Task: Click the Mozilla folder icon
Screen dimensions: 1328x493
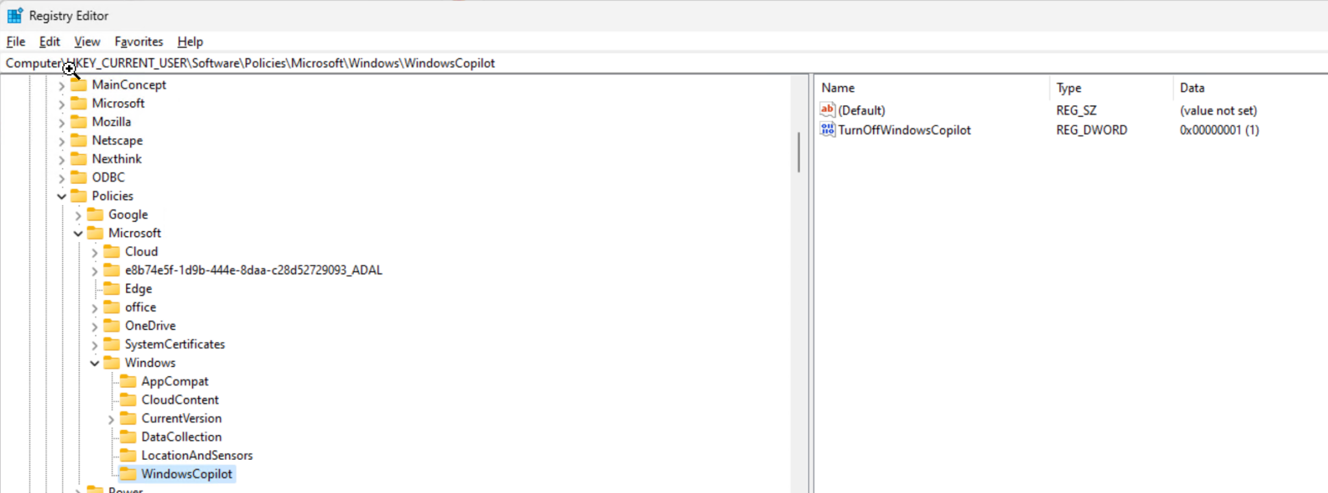Action: [78, 122]
